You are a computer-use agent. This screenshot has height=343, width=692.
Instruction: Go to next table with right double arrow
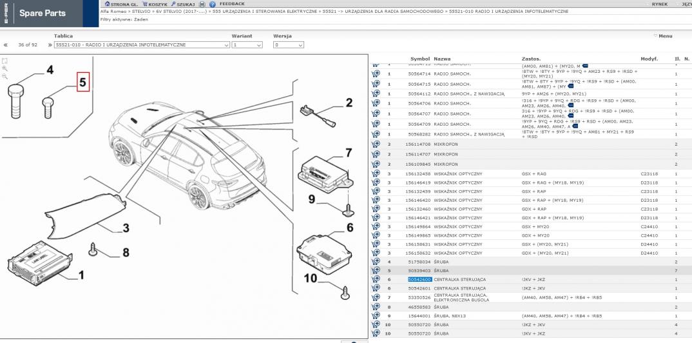click(x=50, y=45)
